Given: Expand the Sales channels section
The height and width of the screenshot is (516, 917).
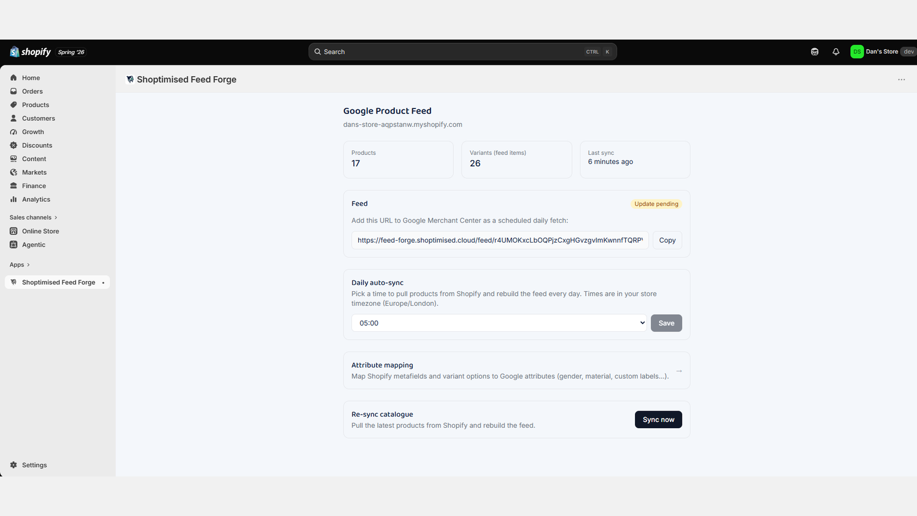Looking at the screenshot, I should point(33,217).
